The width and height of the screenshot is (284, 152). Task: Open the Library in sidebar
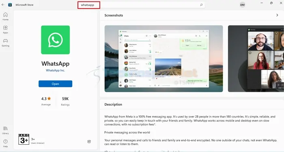(5, 130)
